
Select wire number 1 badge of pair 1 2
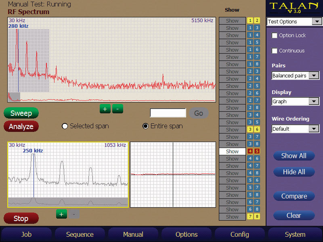pyautogui.click(x=250, y=21)
